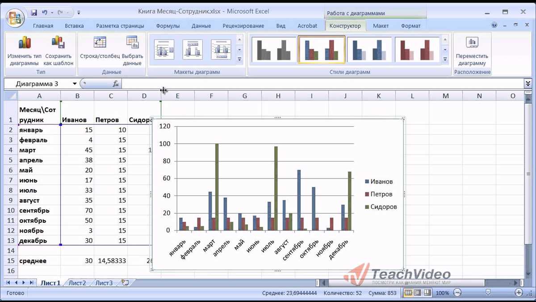Screen dimensions: 536x302
Task: Open the Главная ribbon tab
Action: tap(43, 26)
